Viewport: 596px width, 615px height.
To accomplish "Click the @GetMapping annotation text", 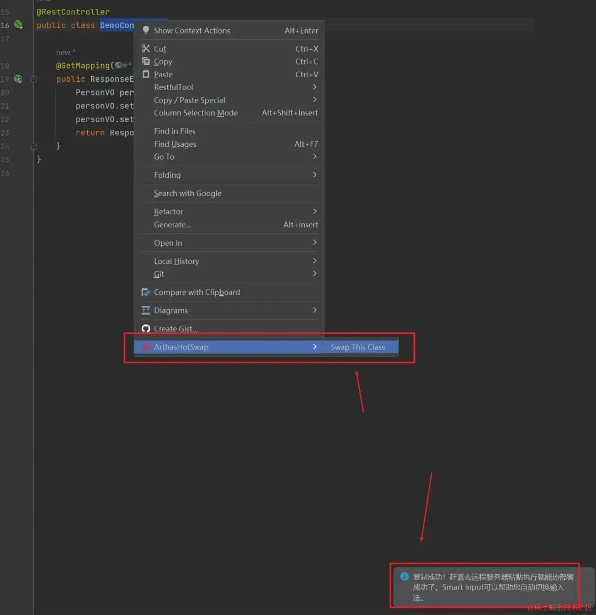I will 83,66.
